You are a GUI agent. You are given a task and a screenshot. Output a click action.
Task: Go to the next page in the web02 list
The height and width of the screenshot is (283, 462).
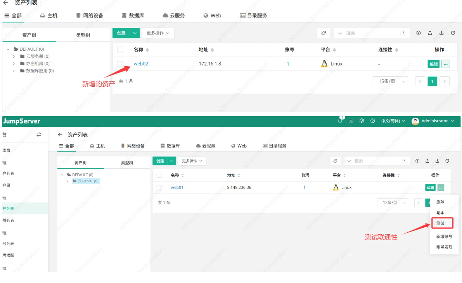pyautogui.click(x=444, y=81)
